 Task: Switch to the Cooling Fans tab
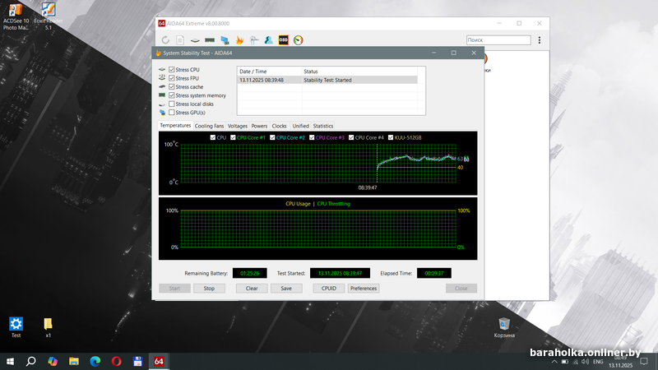click(x=209, y=126)
